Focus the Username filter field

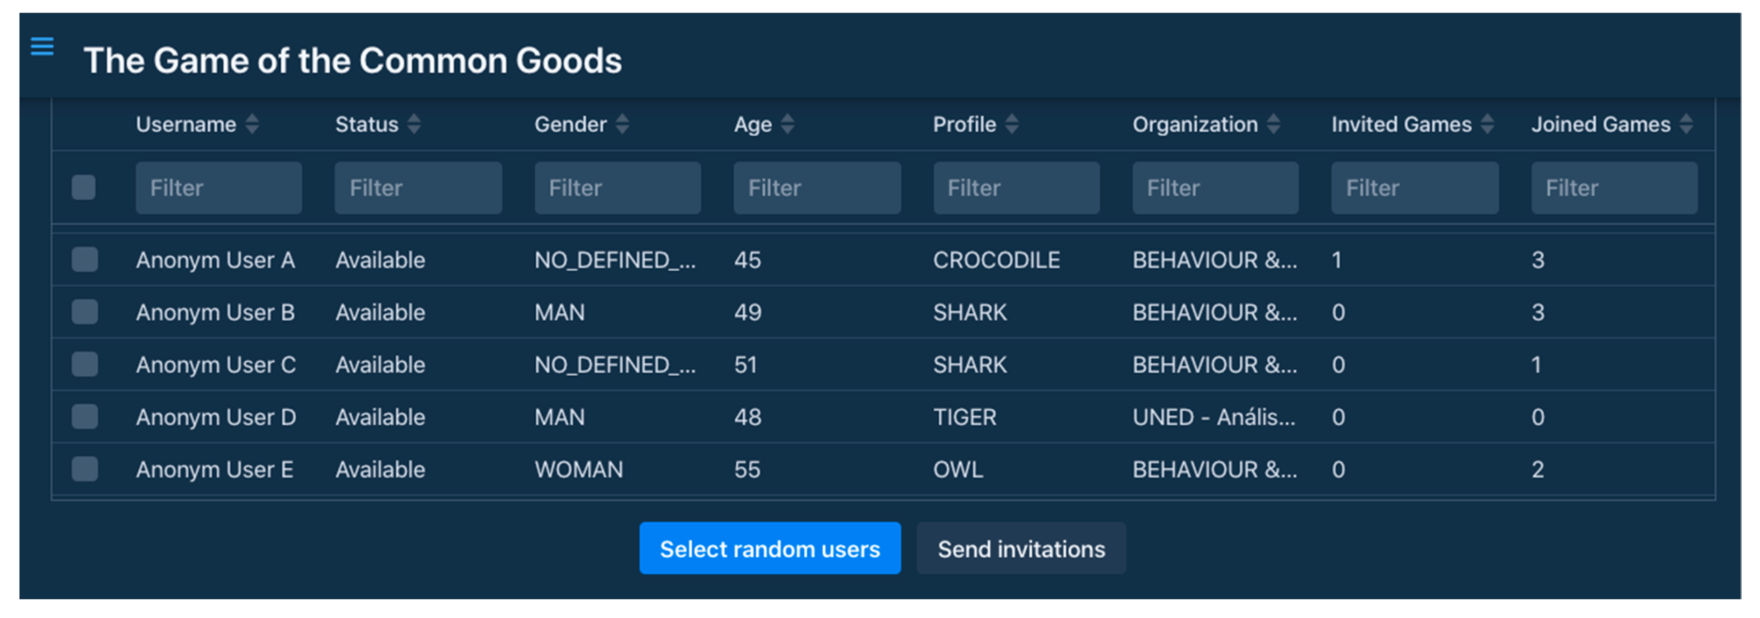point(219,189)
